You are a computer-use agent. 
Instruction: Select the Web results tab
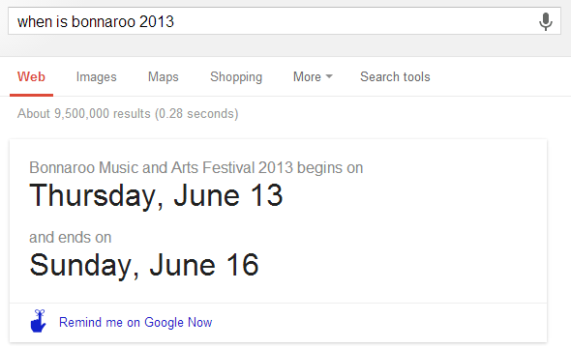tap(31, 77)
